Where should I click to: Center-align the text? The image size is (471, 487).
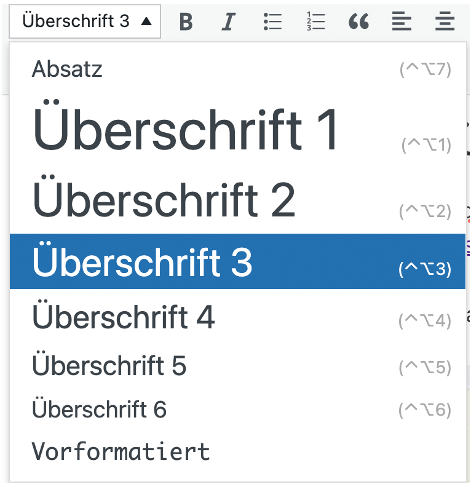click(445, 22)
